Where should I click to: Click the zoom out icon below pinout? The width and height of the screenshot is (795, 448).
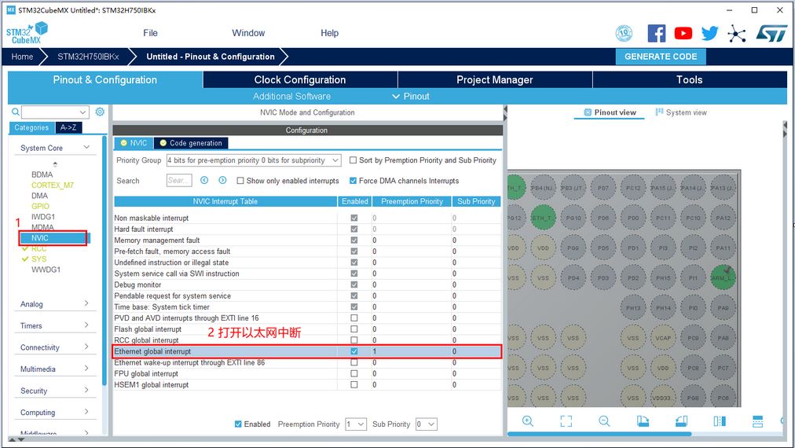[x=604, y=421]
